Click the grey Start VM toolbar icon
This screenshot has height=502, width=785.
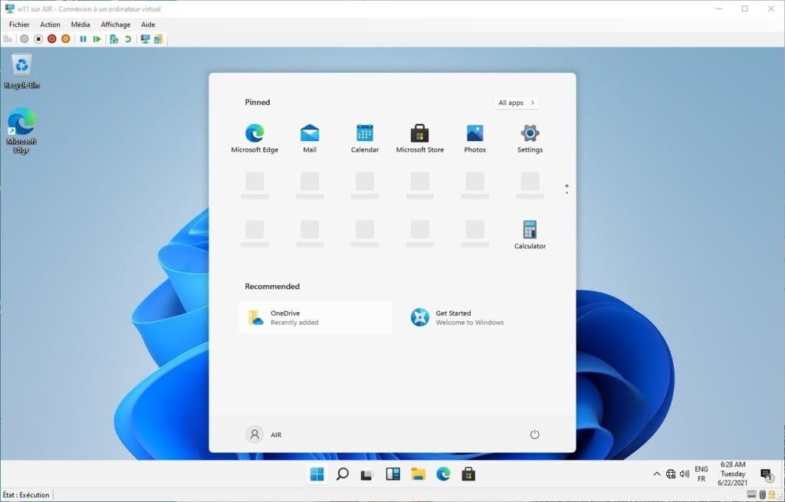click(24, 39)
